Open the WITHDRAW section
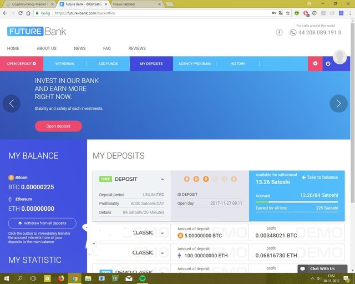Screen dimensions: 355x284 65,64
